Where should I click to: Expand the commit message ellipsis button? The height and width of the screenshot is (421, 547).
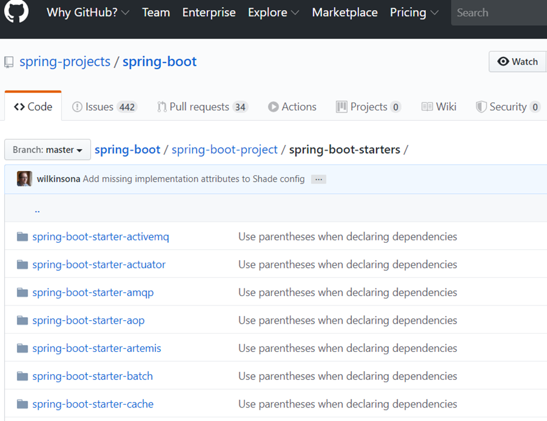[x=318, y=179]
